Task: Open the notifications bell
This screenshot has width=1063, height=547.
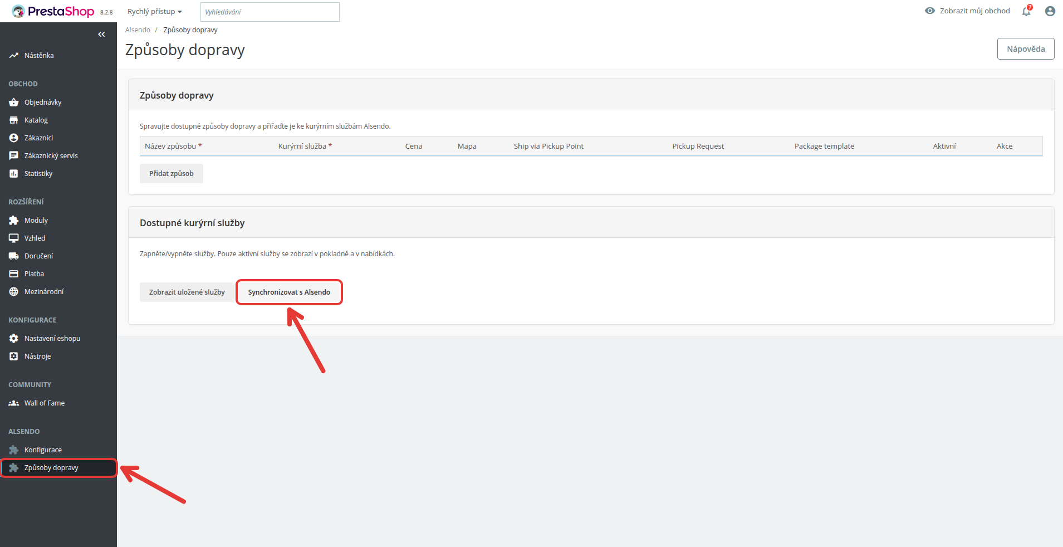Action: click(1026, 11)
